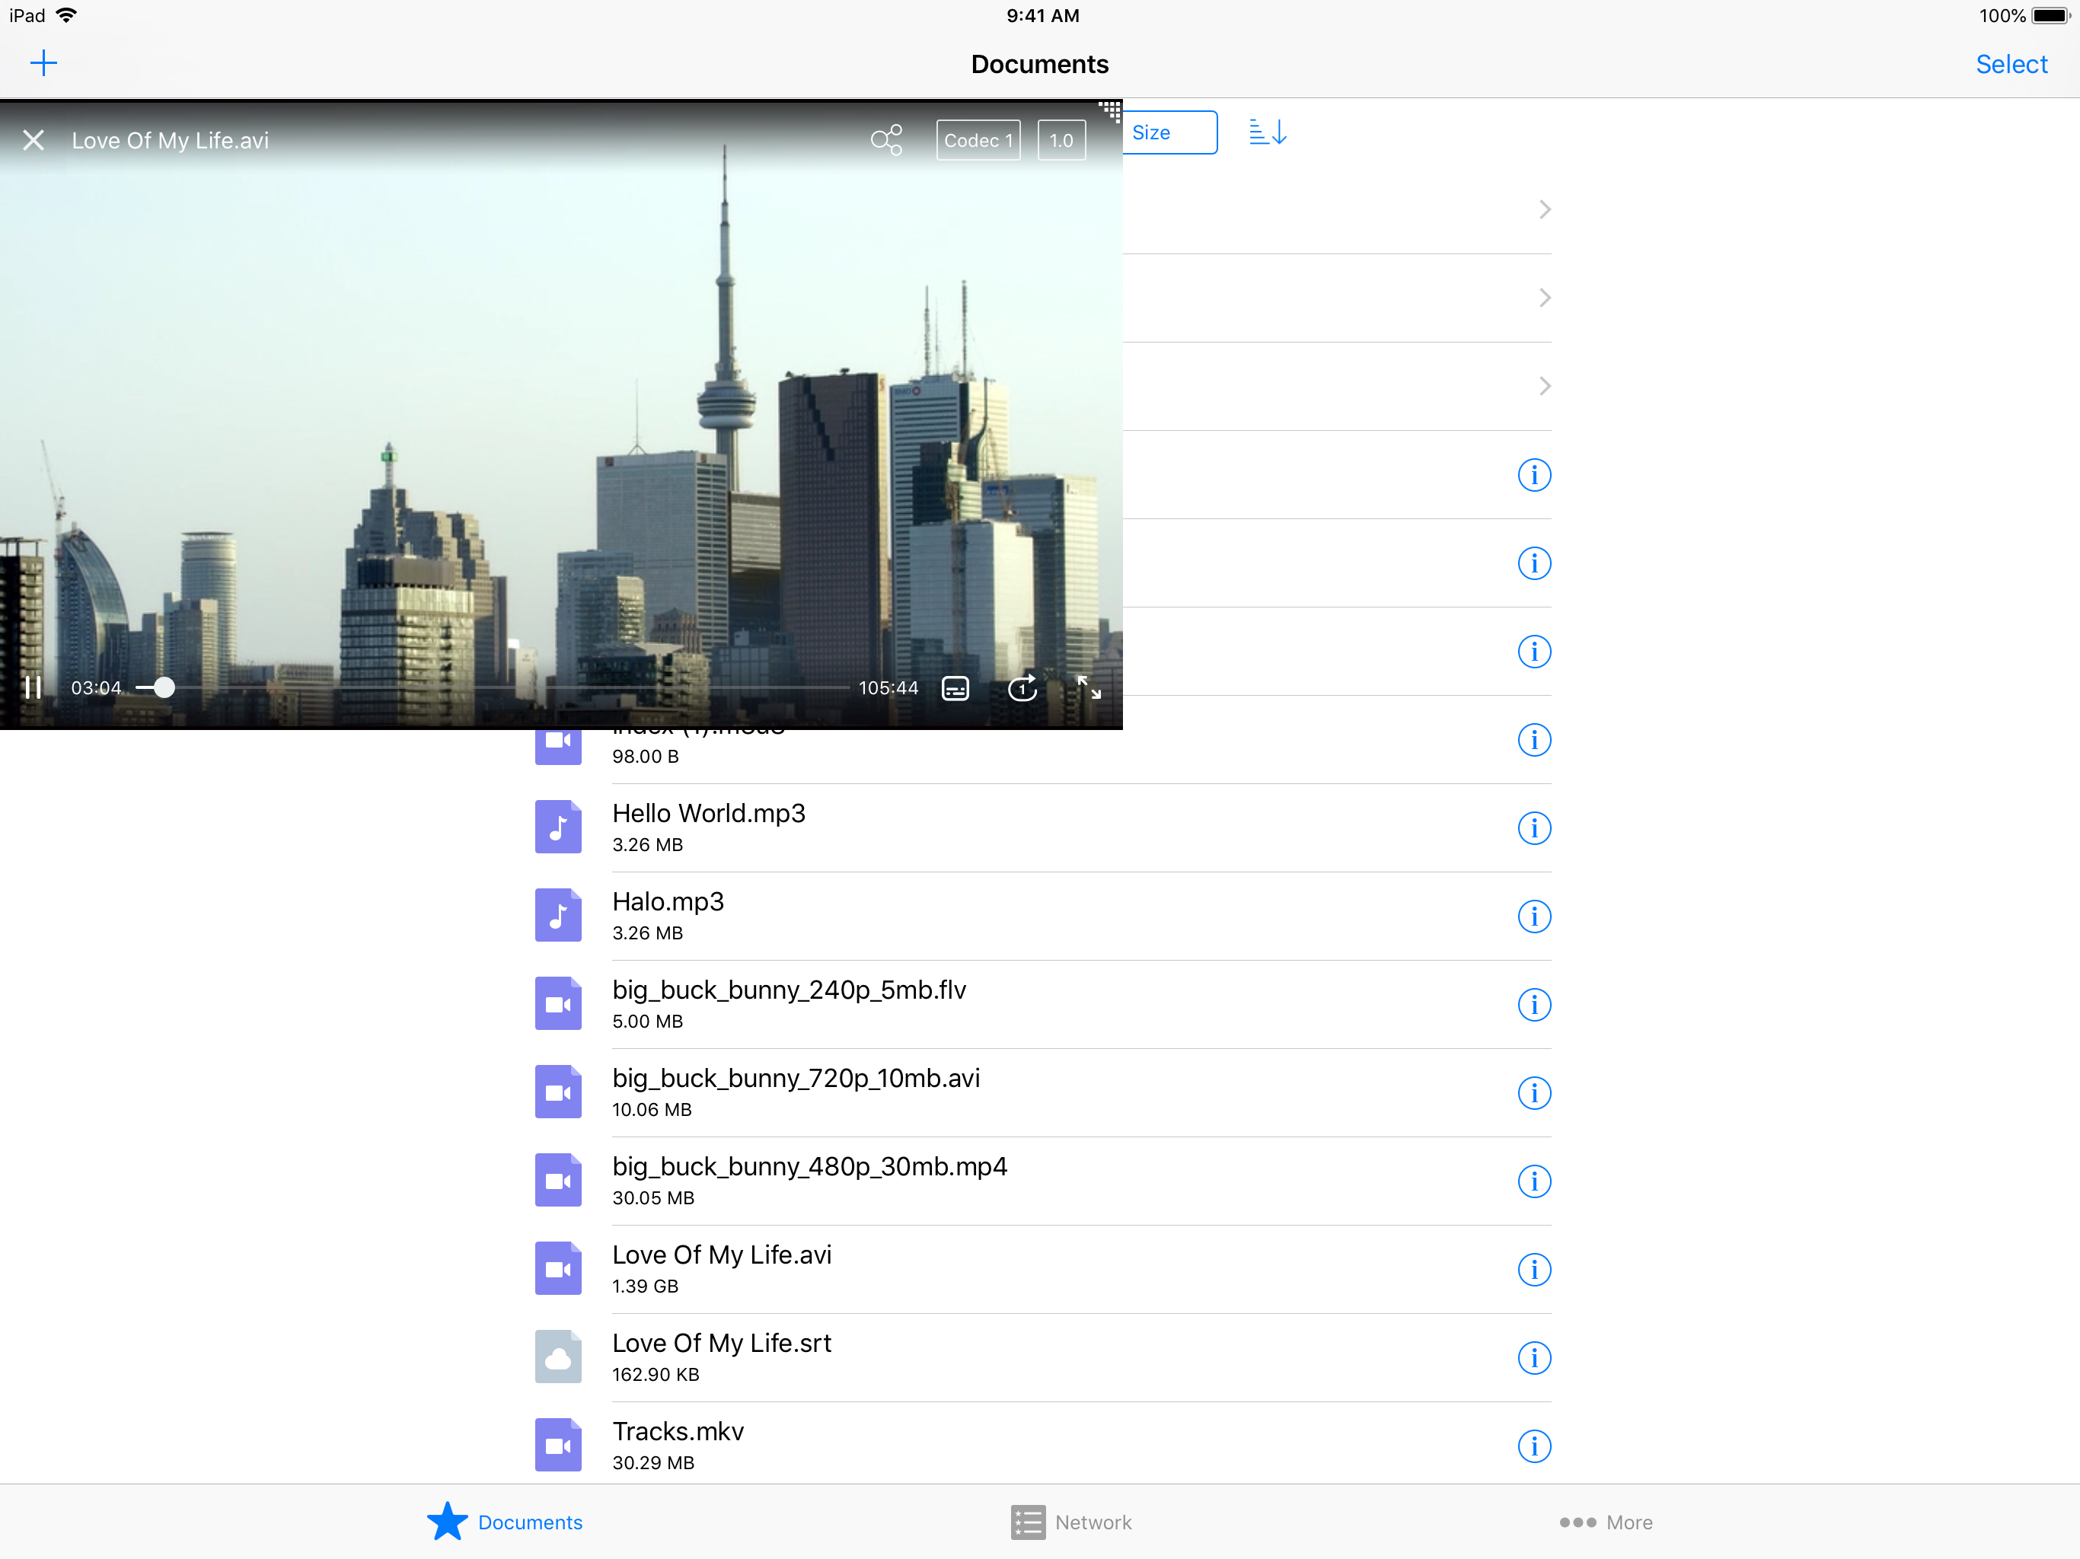
Task: Expand the first folder row chevron
Action: tap(1544, 209)
